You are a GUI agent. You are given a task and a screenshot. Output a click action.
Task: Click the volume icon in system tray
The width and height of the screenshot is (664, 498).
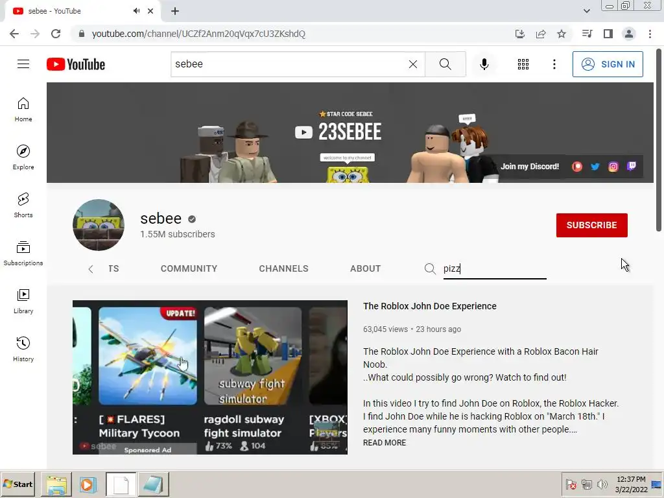tap(602, 484)
